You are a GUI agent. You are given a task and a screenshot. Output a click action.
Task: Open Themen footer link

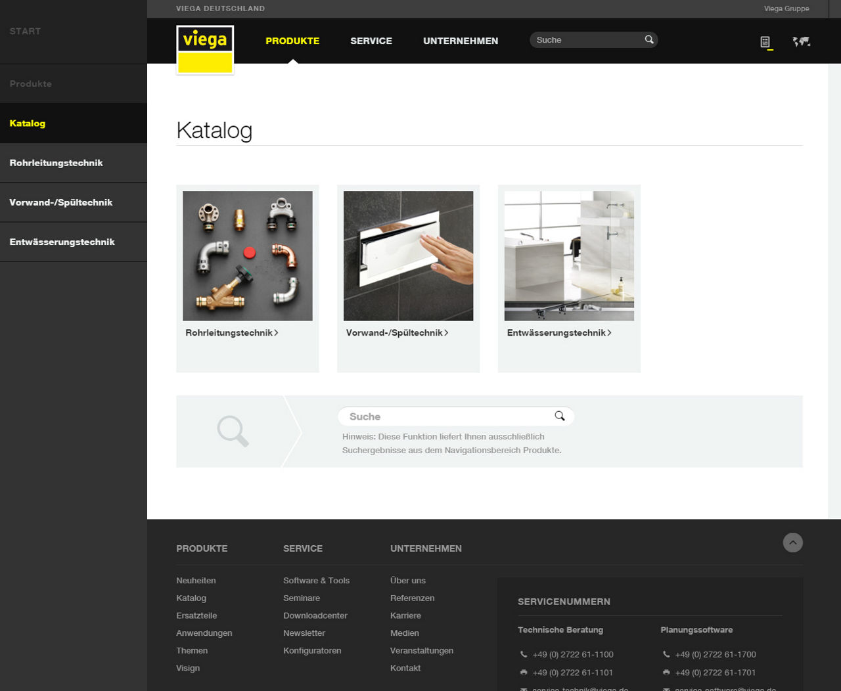coord(192,651)
